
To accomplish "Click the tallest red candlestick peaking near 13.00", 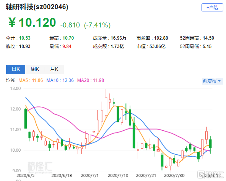I will [106, 106].
